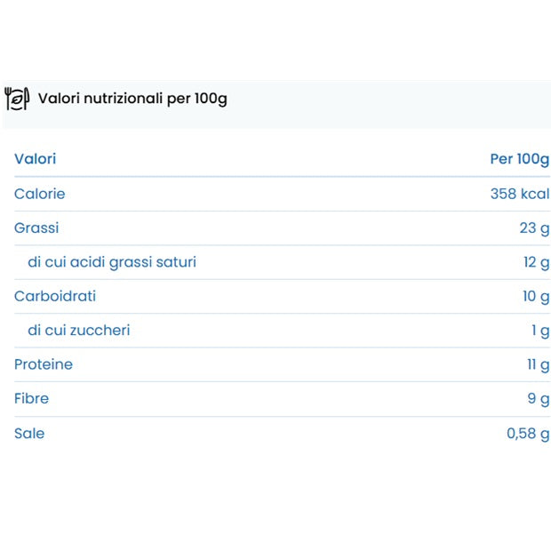Select the 'di cui zuccheri' label
The width and height of the screenshot is (551, 551).
(x=79, y=331)
